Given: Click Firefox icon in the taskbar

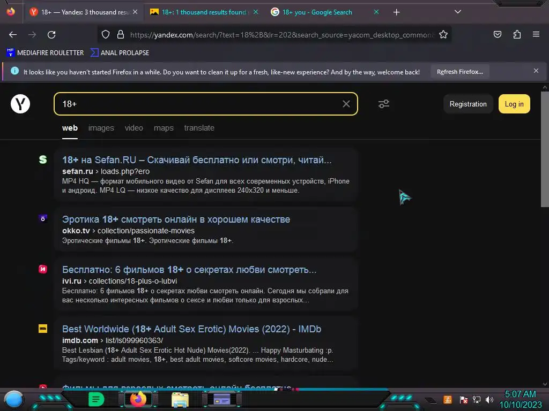Looking at the screenshot, I should [x=138, y=399].
